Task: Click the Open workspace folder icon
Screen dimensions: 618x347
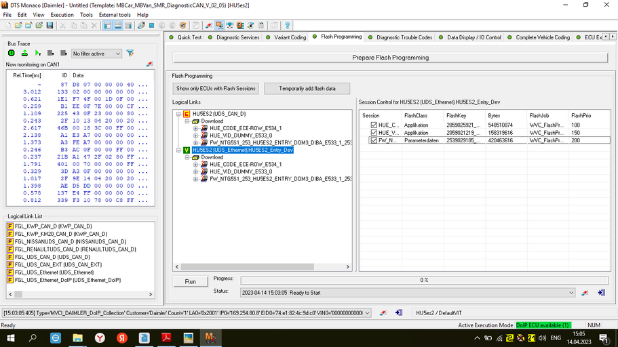Action: [18, 26]
